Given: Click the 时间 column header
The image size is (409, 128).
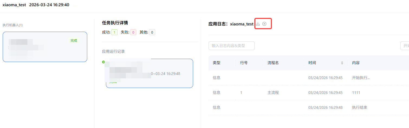Looking at the screenshot, I should point(312,63).
